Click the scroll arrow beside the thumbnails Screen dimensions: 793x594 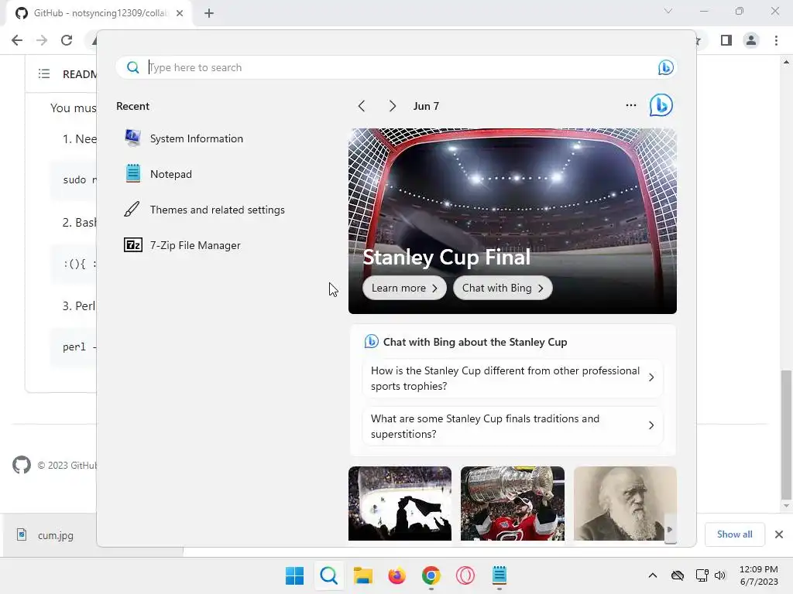tap(670, 529)
